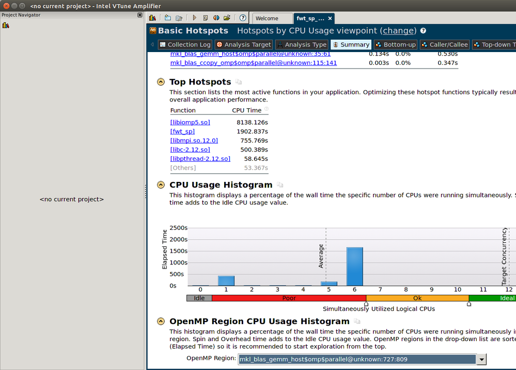Image resolution: width=516 pixels, height=370 pixels.
Task: Click the orange Ok utilization band
Action: tap(417, 298)
